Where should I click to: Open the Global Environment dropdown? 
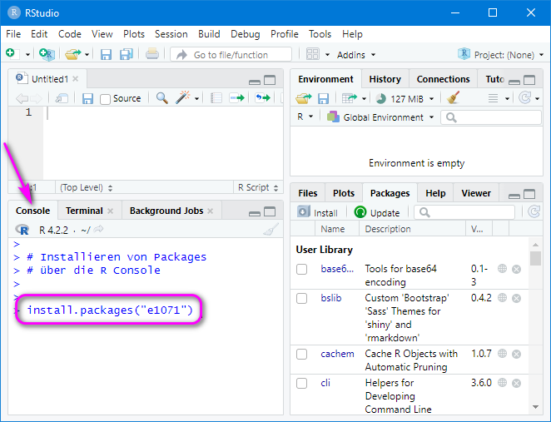coord(380,117)
